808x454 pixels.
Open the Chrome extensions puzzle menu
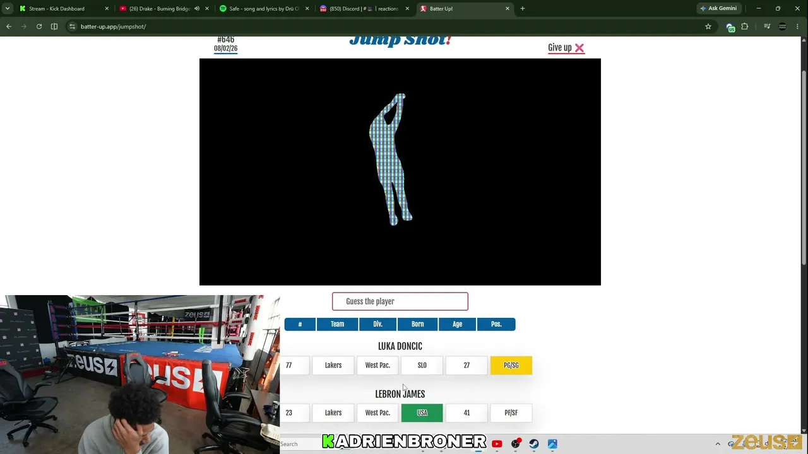(x=745, y=26)
